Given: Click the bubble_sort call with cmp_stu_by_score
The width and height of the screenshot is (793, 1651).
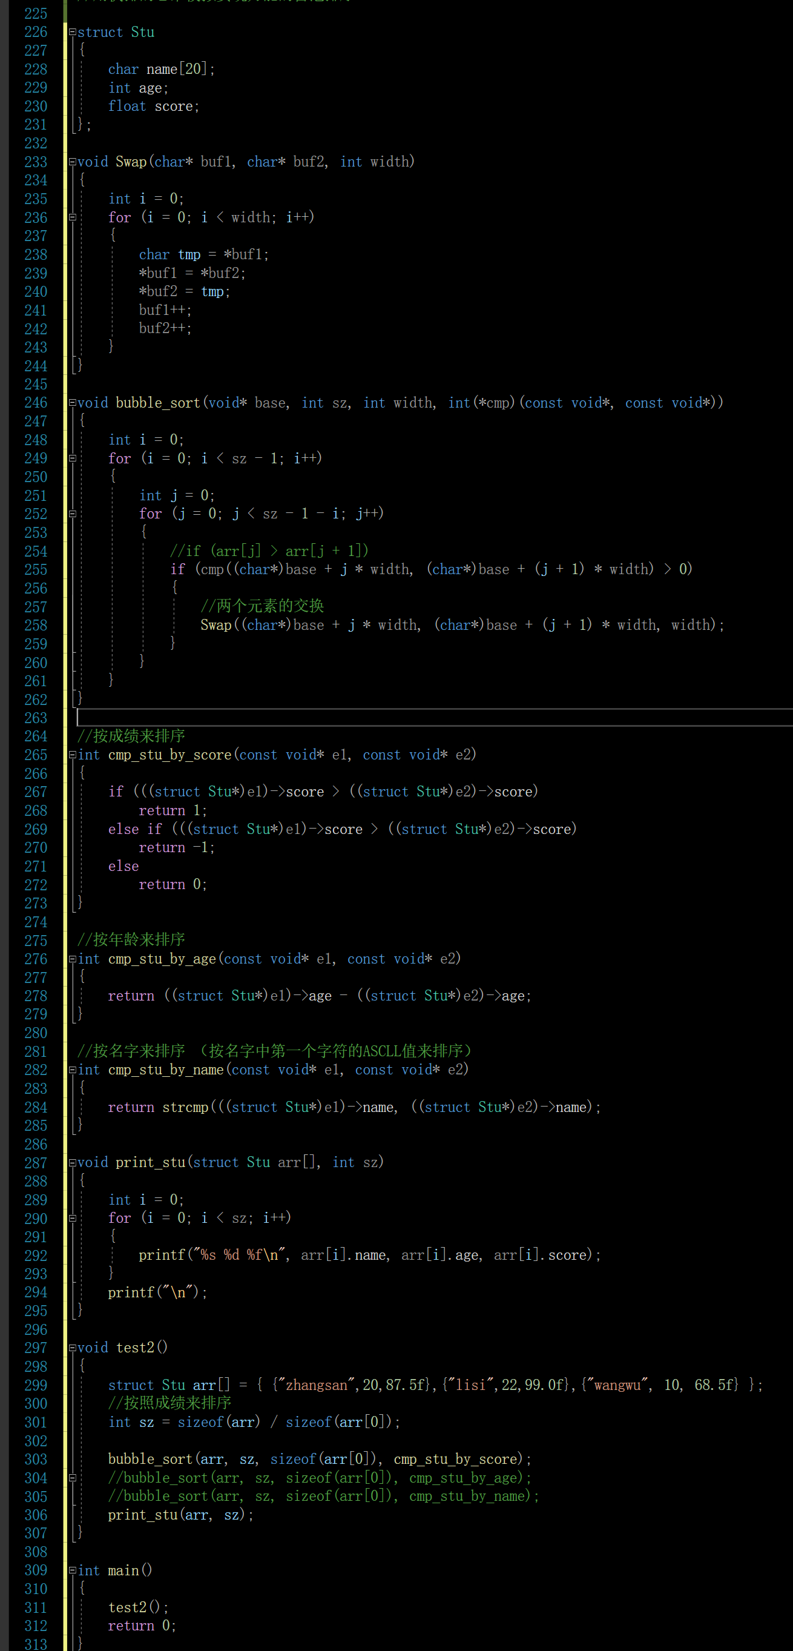Looking at the screenshot, I should [320, 1460].
